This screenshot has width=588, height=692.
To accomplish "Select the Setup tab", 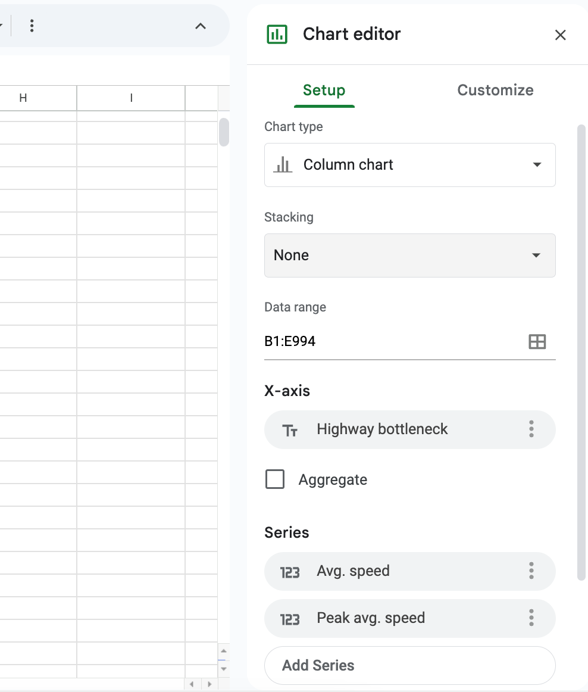I will click(x=324, y=91).
